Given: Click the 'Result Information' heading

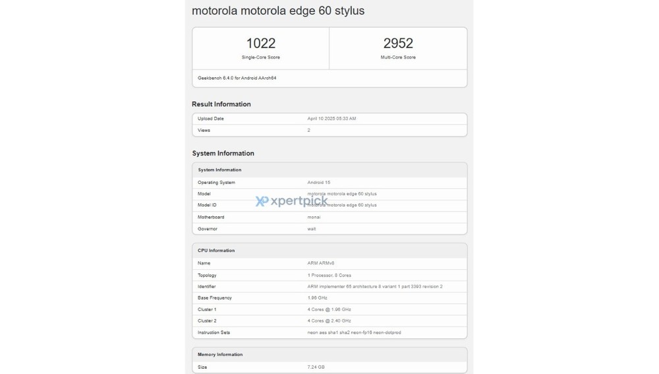Looking at the screenshot, I should [x=221, y=104].
